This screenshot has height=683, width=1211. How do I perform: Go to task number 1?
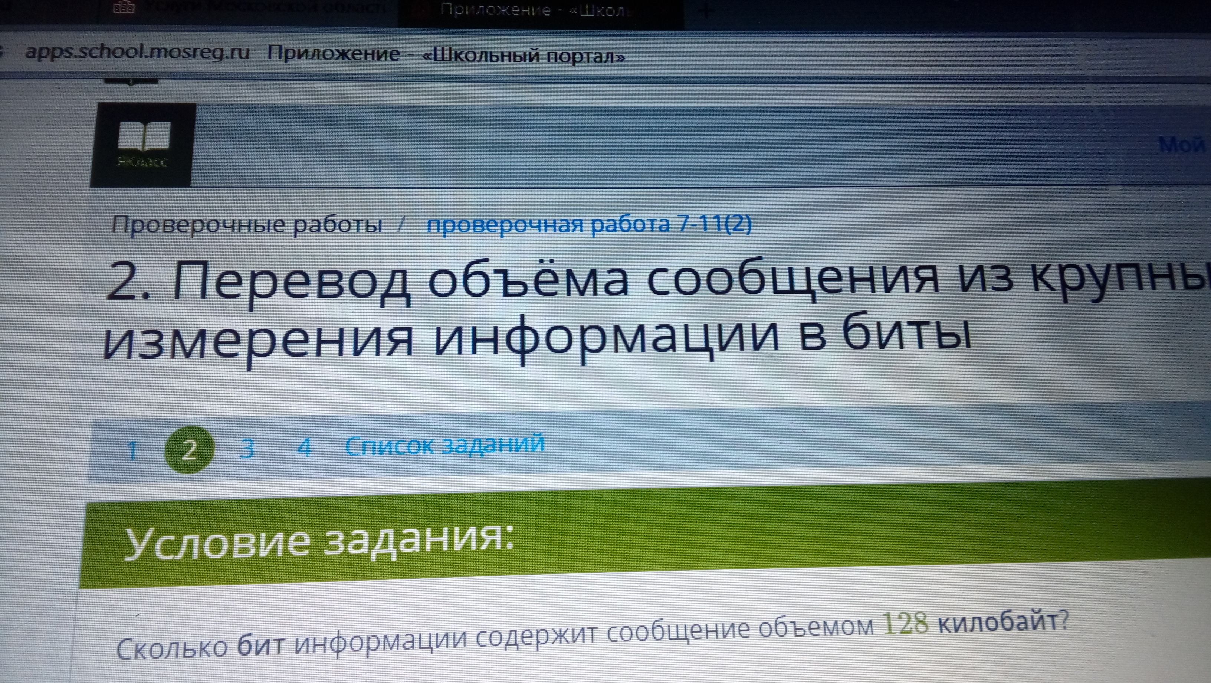[x=132, y=451]
